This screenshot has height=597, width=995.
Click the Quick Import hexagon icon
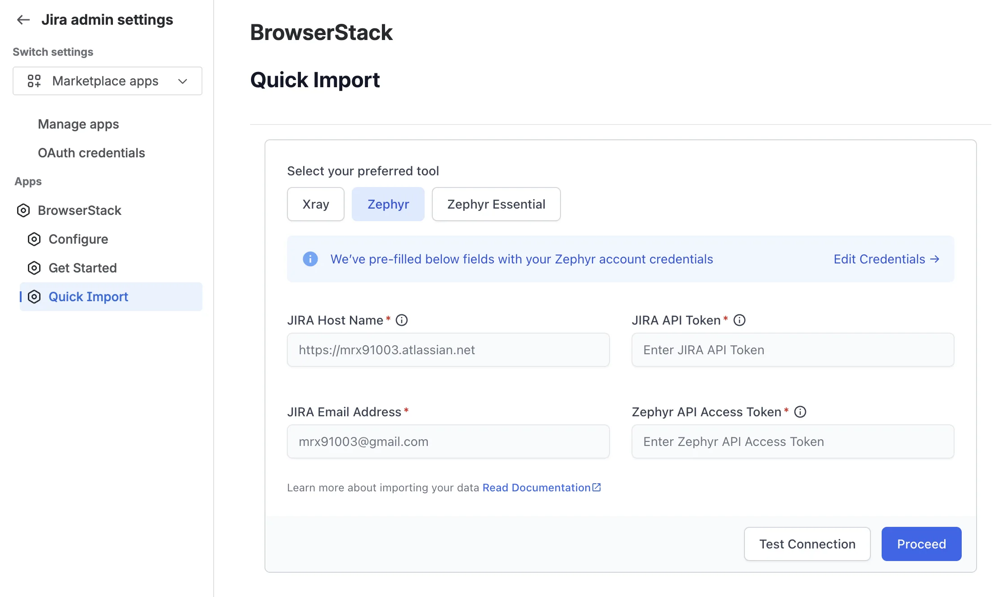point(34,297)
